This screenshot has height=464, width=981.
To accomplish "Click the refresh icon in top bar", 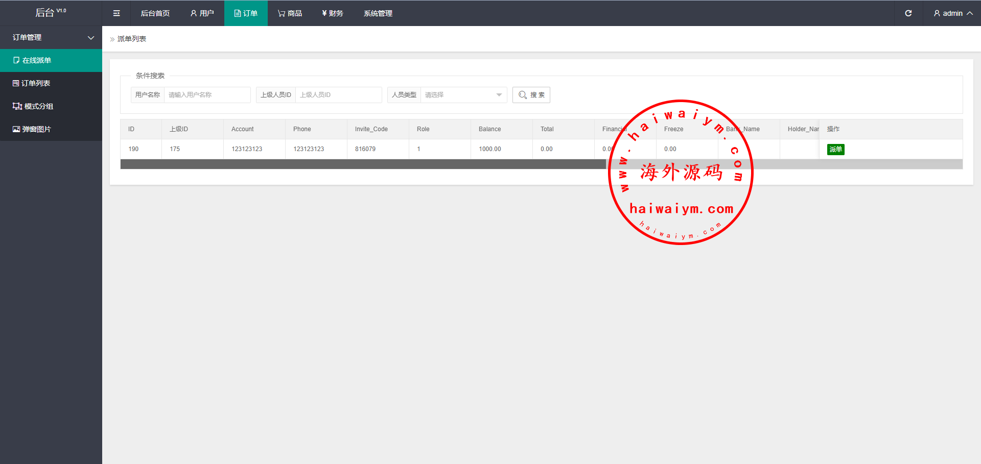I will (908, 13).
